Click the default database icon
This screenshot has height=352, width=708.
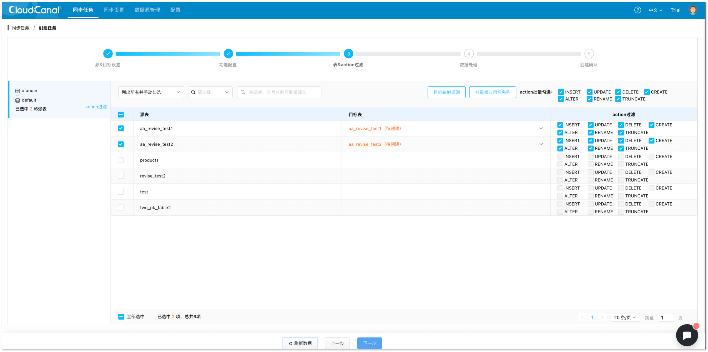17,100
